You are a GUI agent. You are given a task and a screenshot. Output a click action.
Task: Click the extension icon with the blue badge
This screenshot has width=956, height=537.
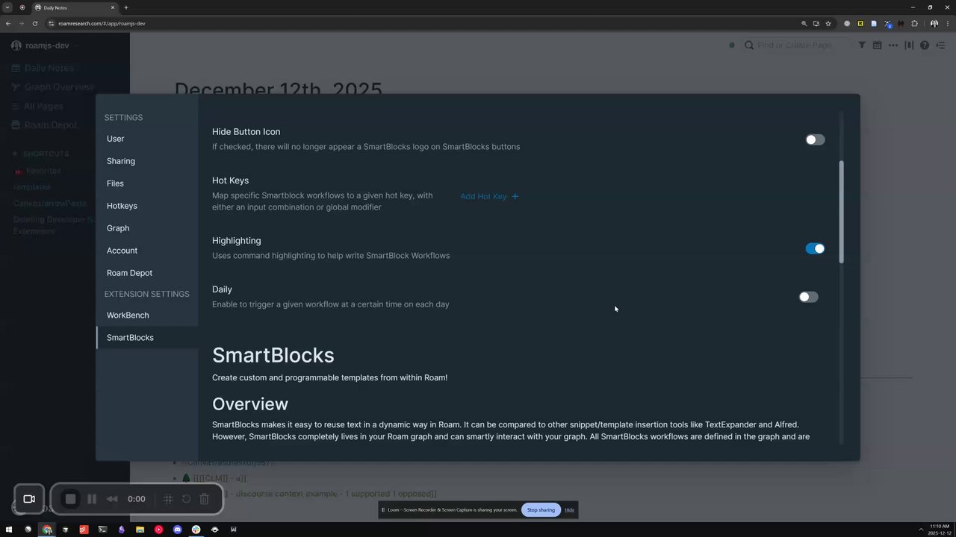888,23
